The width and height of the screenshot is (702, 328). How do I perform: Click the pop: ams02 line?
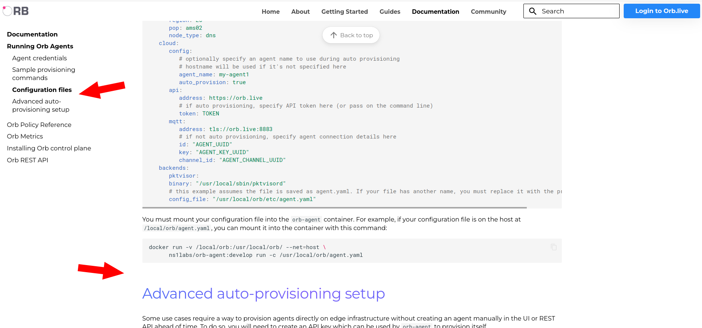pos(186,28)
